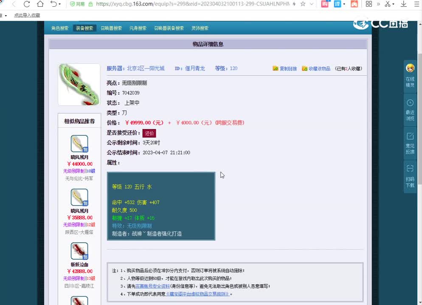Click the 网易 site identity badge
The image size is (422, 305).
click(77, 4)
